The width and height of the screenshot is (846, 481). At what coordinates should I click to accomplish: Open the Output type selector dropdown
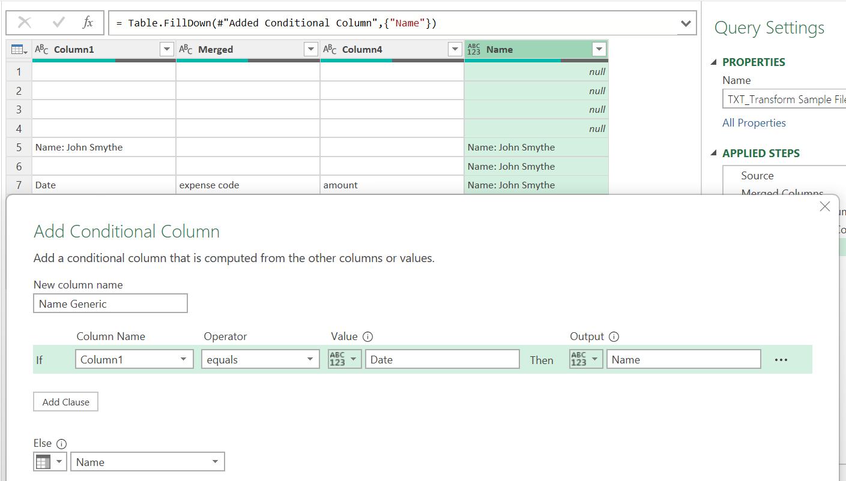click(587, 359)
